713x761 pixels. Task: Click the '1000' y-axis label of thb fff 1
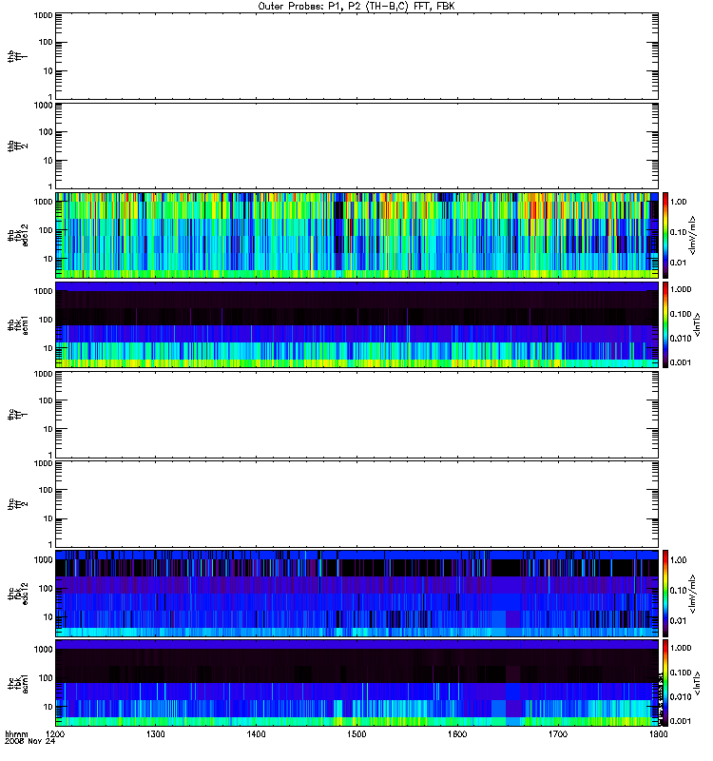coord(43,15)
